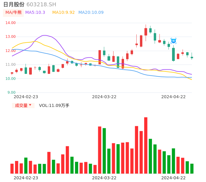Image resolution: width=206 pixels, height=182 pixels.
Task: Select the MA/牛熊 indicator tab
Action: (x=13, y=13)
